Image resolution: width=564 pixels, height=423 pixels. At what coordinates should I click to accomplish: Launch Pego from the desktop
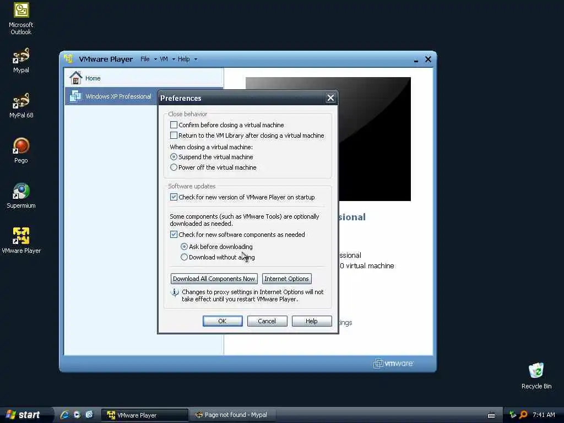click(x=21, y=151)
